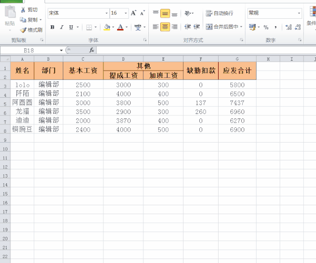Toggle bold formatting
This screenshot has height=263, width=316.
point(52,27)
